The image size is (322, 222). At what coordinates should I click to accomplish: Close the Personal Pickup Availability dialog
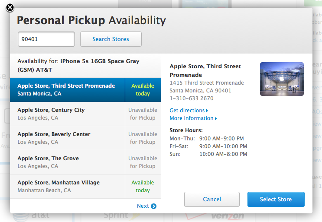10,8
